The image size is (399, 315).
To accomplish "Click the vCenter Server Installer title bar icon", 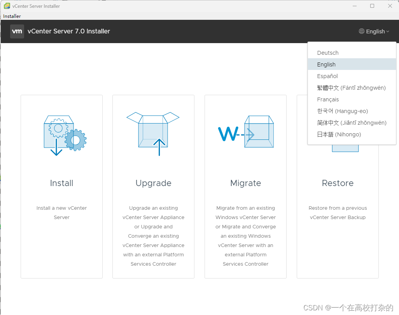I will [7, 6].
